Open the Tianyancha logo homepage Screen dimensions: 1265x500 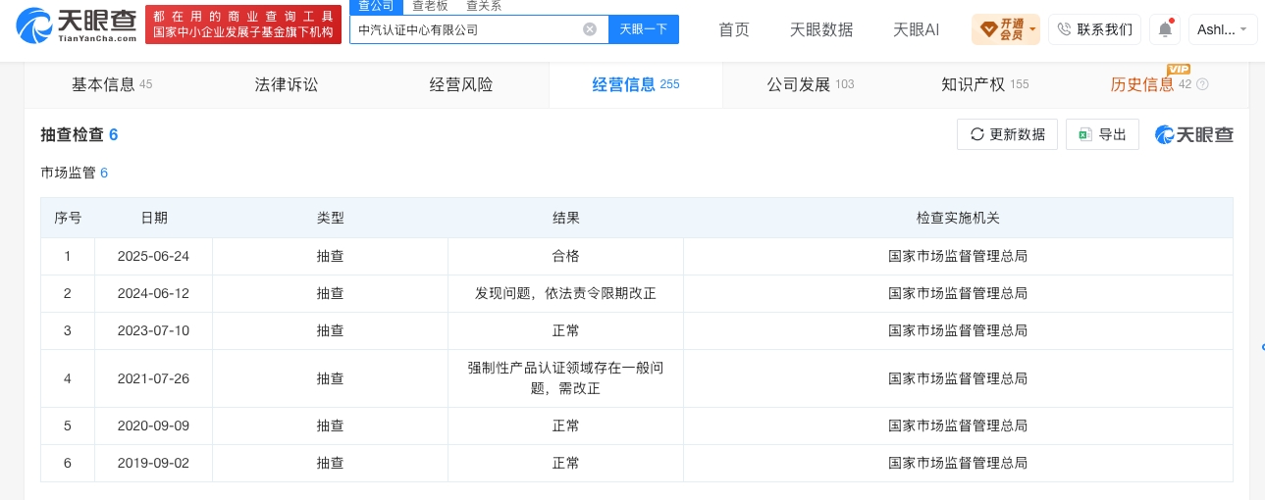click(x=77, y=25)
